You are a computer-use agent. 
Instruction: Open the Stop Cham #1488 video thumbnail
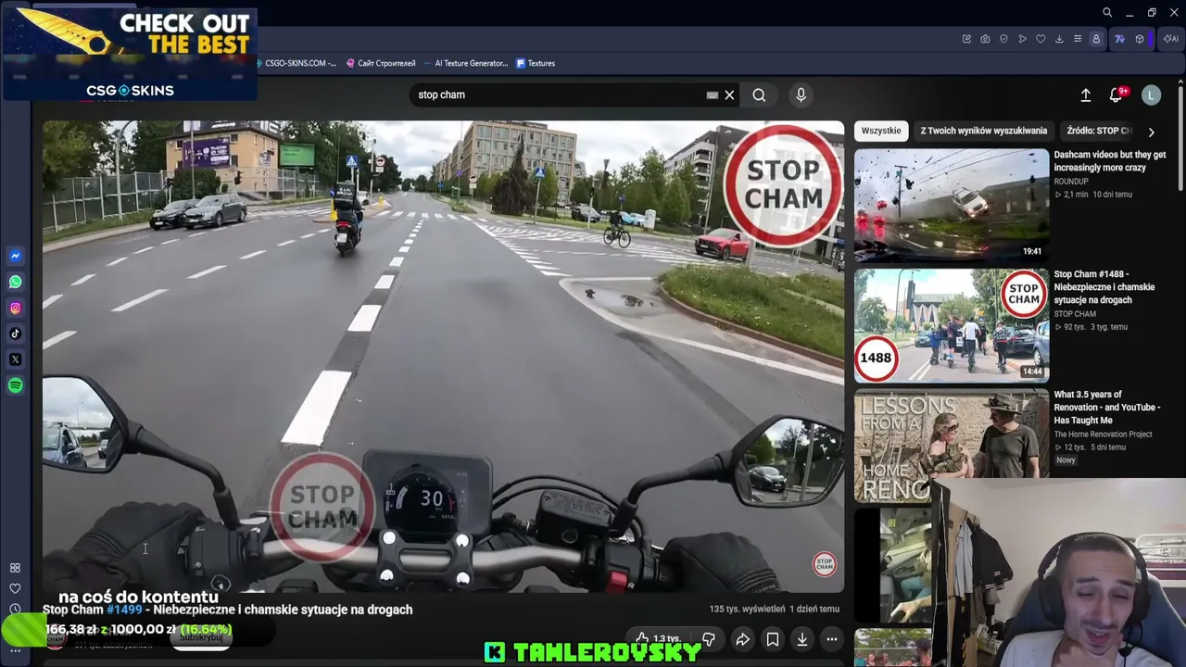coord(952,325)
